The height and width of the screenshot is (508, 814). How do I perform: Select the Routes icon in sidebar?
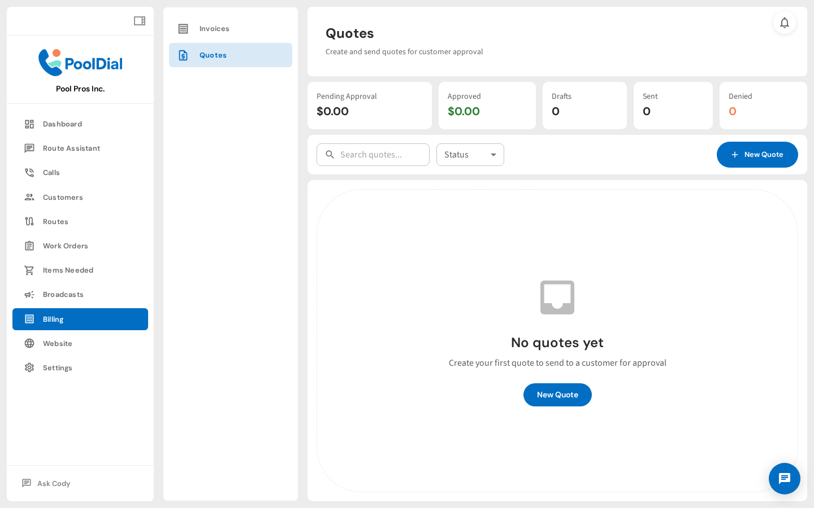(29, 221)
